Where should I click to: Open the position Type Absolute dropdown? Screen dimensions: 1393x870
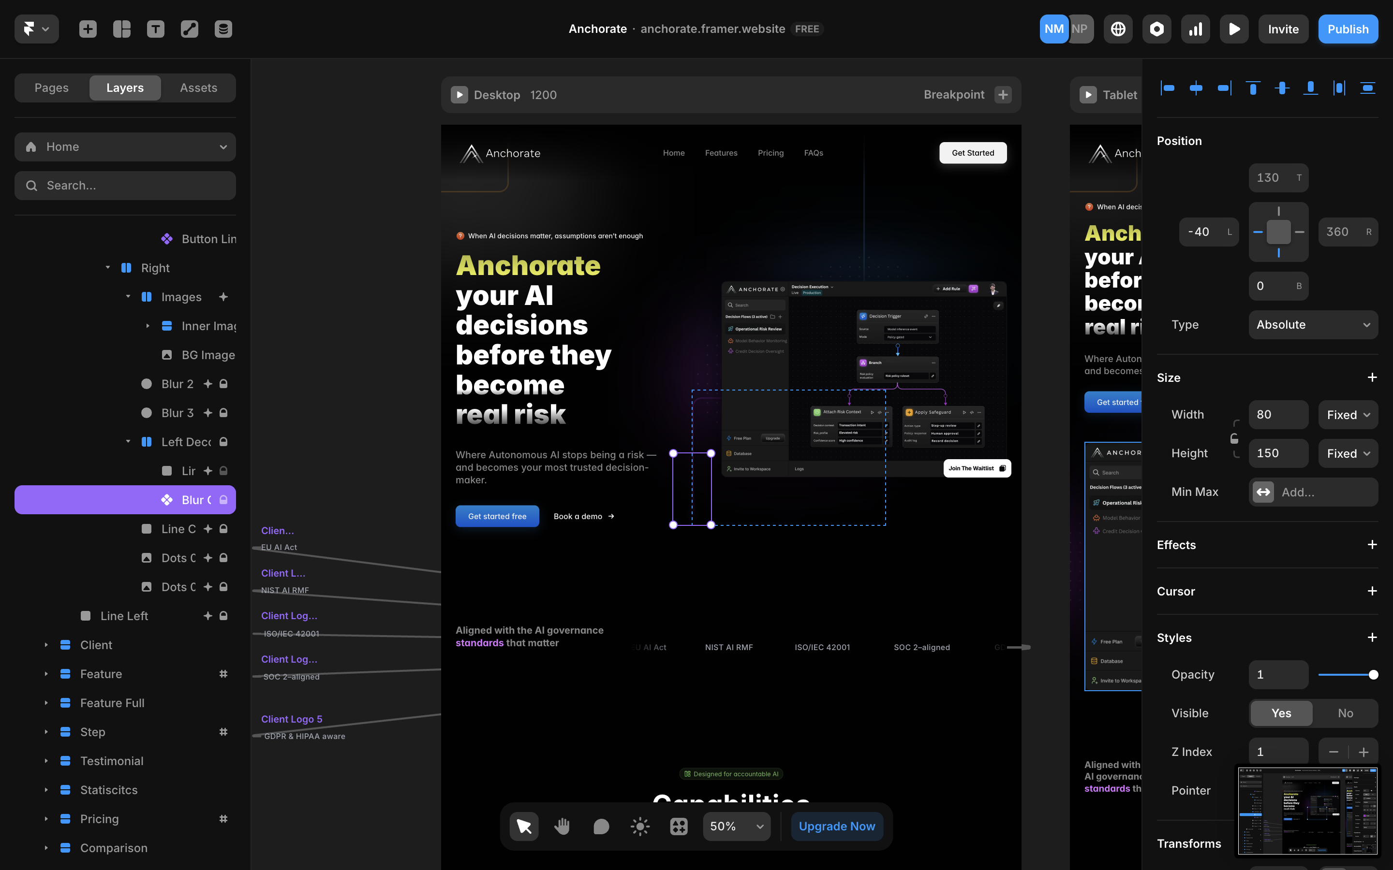(1313, 324)
